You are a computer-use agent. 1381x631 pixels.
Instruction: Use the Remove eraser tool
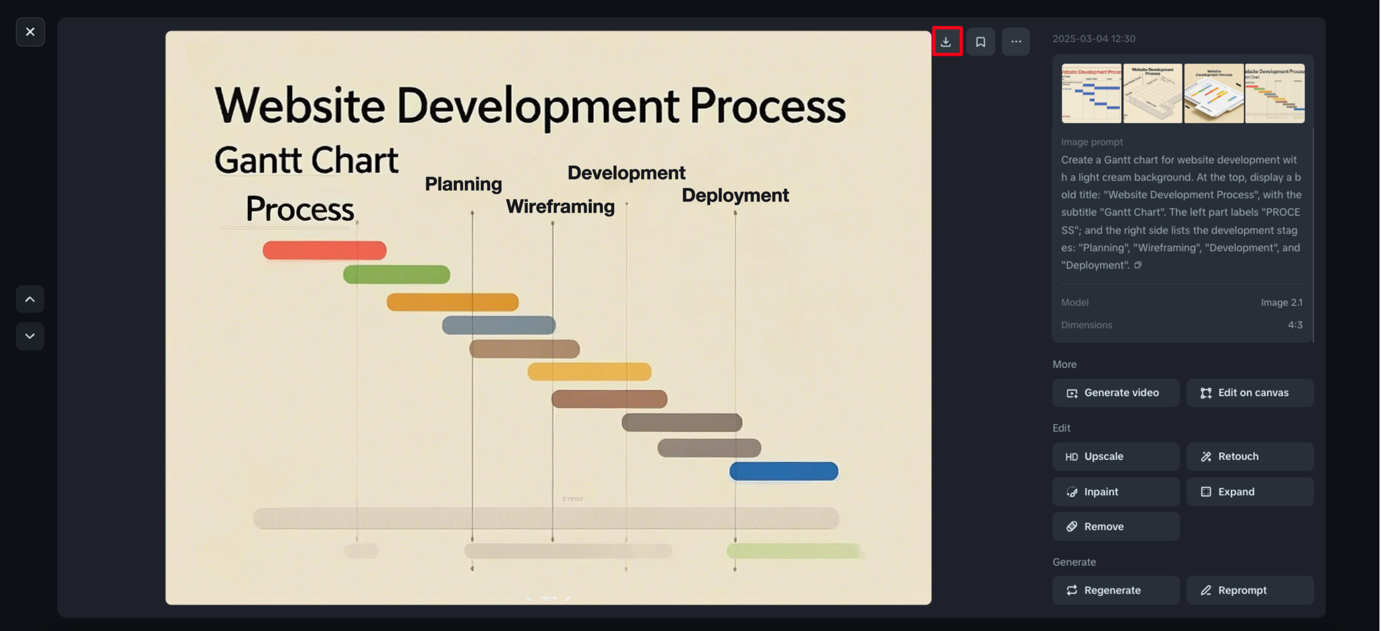click(x=1115, y=527)
